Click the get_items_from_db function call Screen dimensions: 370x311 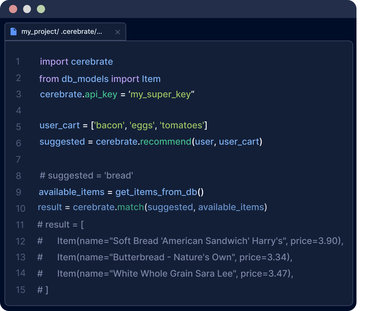pos(156,192)
